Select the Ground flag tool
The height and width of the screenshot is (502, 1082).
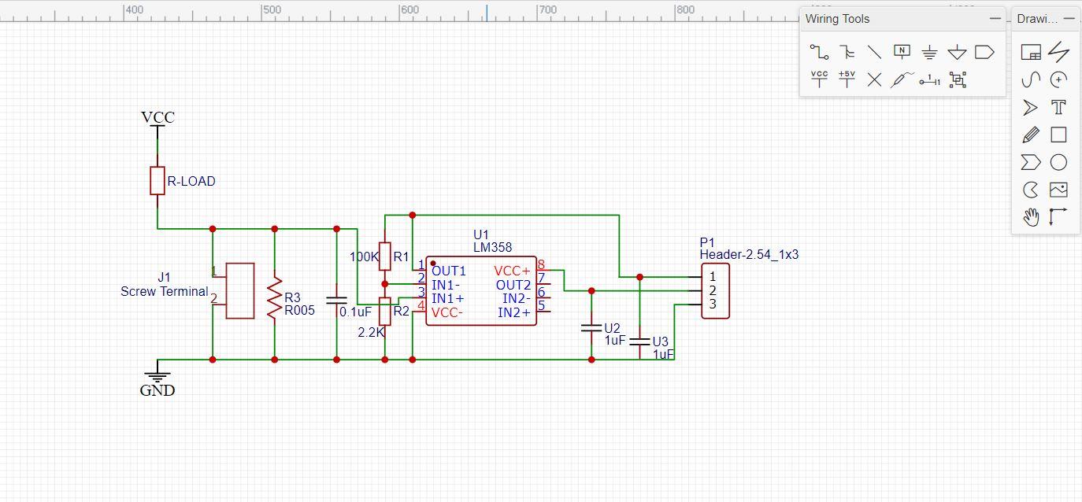pyautogui.click(x=929, y=52)
